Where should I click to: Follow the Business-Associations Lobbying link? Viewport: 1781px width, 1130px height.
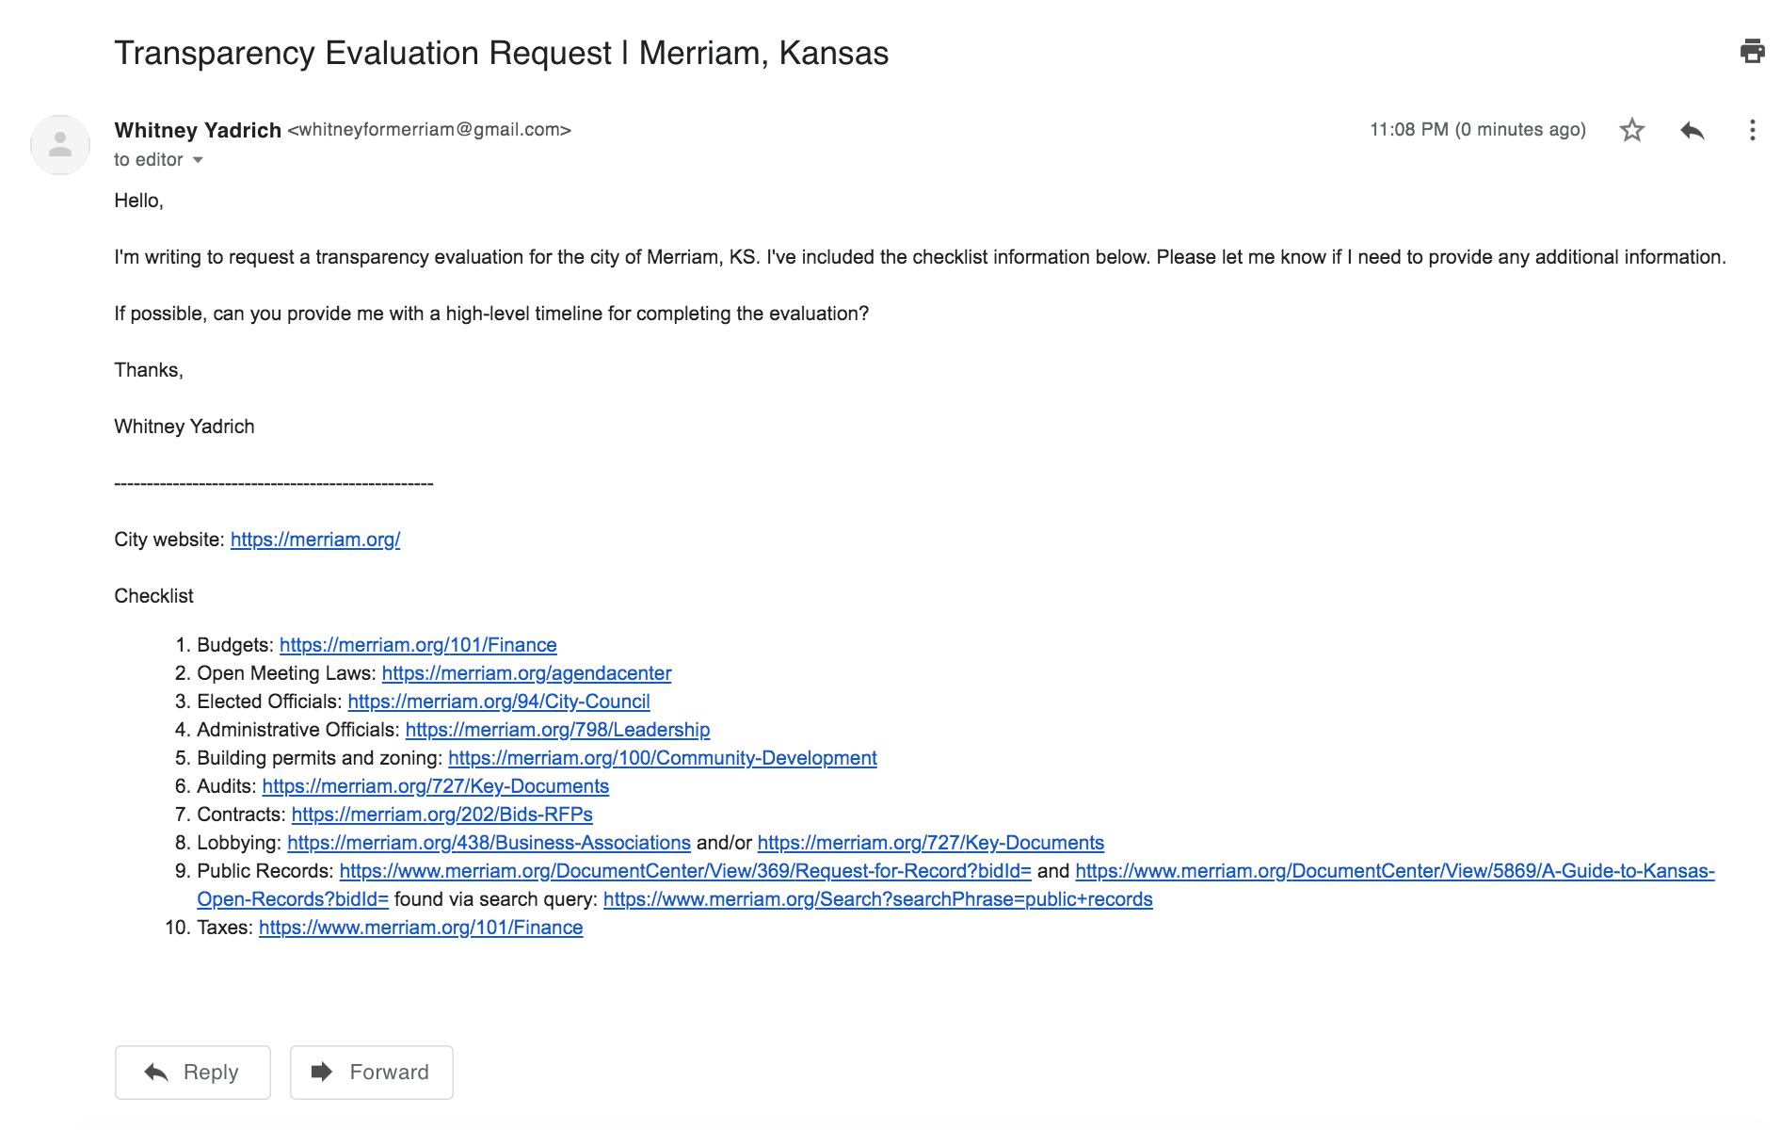point(489,843)
